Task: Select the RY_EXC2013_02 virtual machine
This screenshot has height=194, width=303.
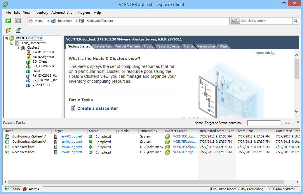Action: coord(45,80)
